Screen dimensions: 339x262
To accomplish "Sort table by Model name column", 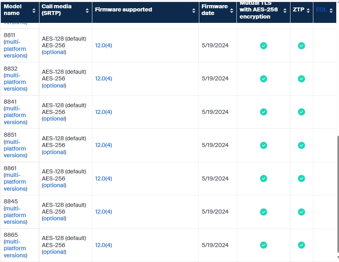I will click(x=34, y=11).
